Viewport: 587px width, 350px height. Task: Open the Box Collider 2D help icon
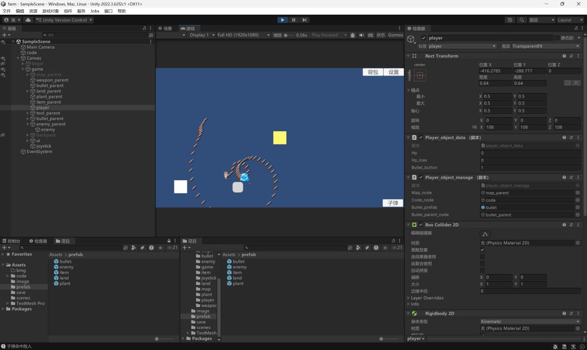coord(564,225)
